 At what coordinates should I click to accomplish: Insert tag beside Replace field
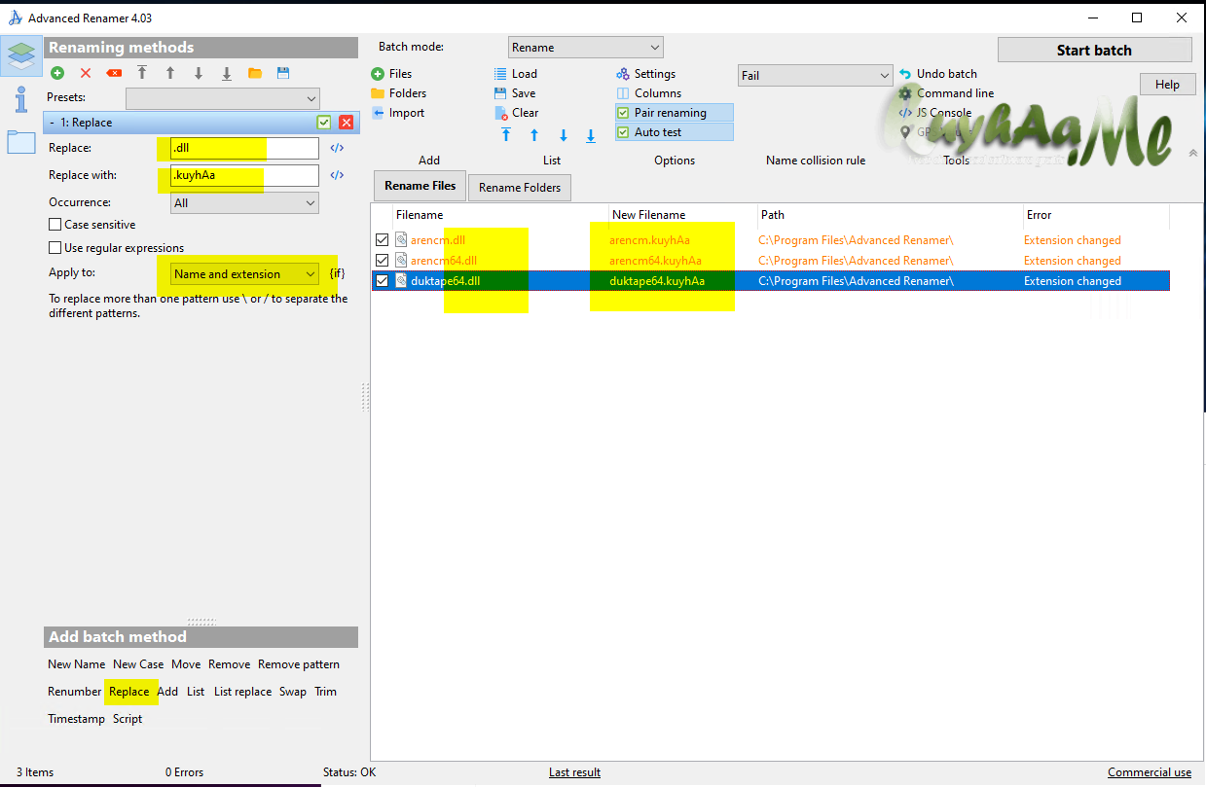coord(337,148)
